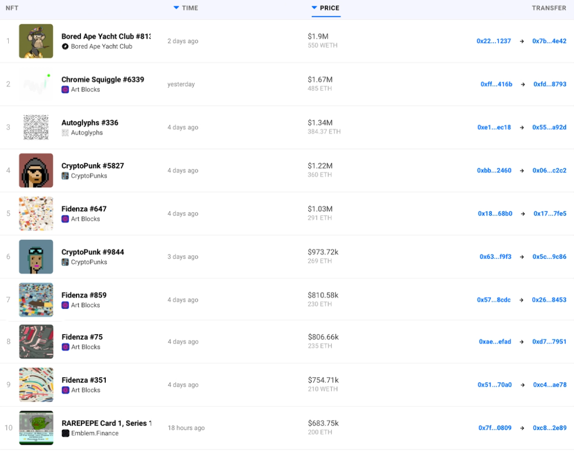Click the Autoglyphs collection icon

[65, 133]
